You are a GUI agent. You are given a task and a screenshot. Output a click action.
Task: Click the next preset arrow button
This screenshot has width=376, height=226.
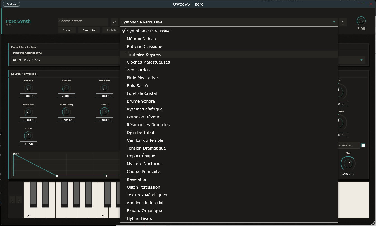coord(343,22)
